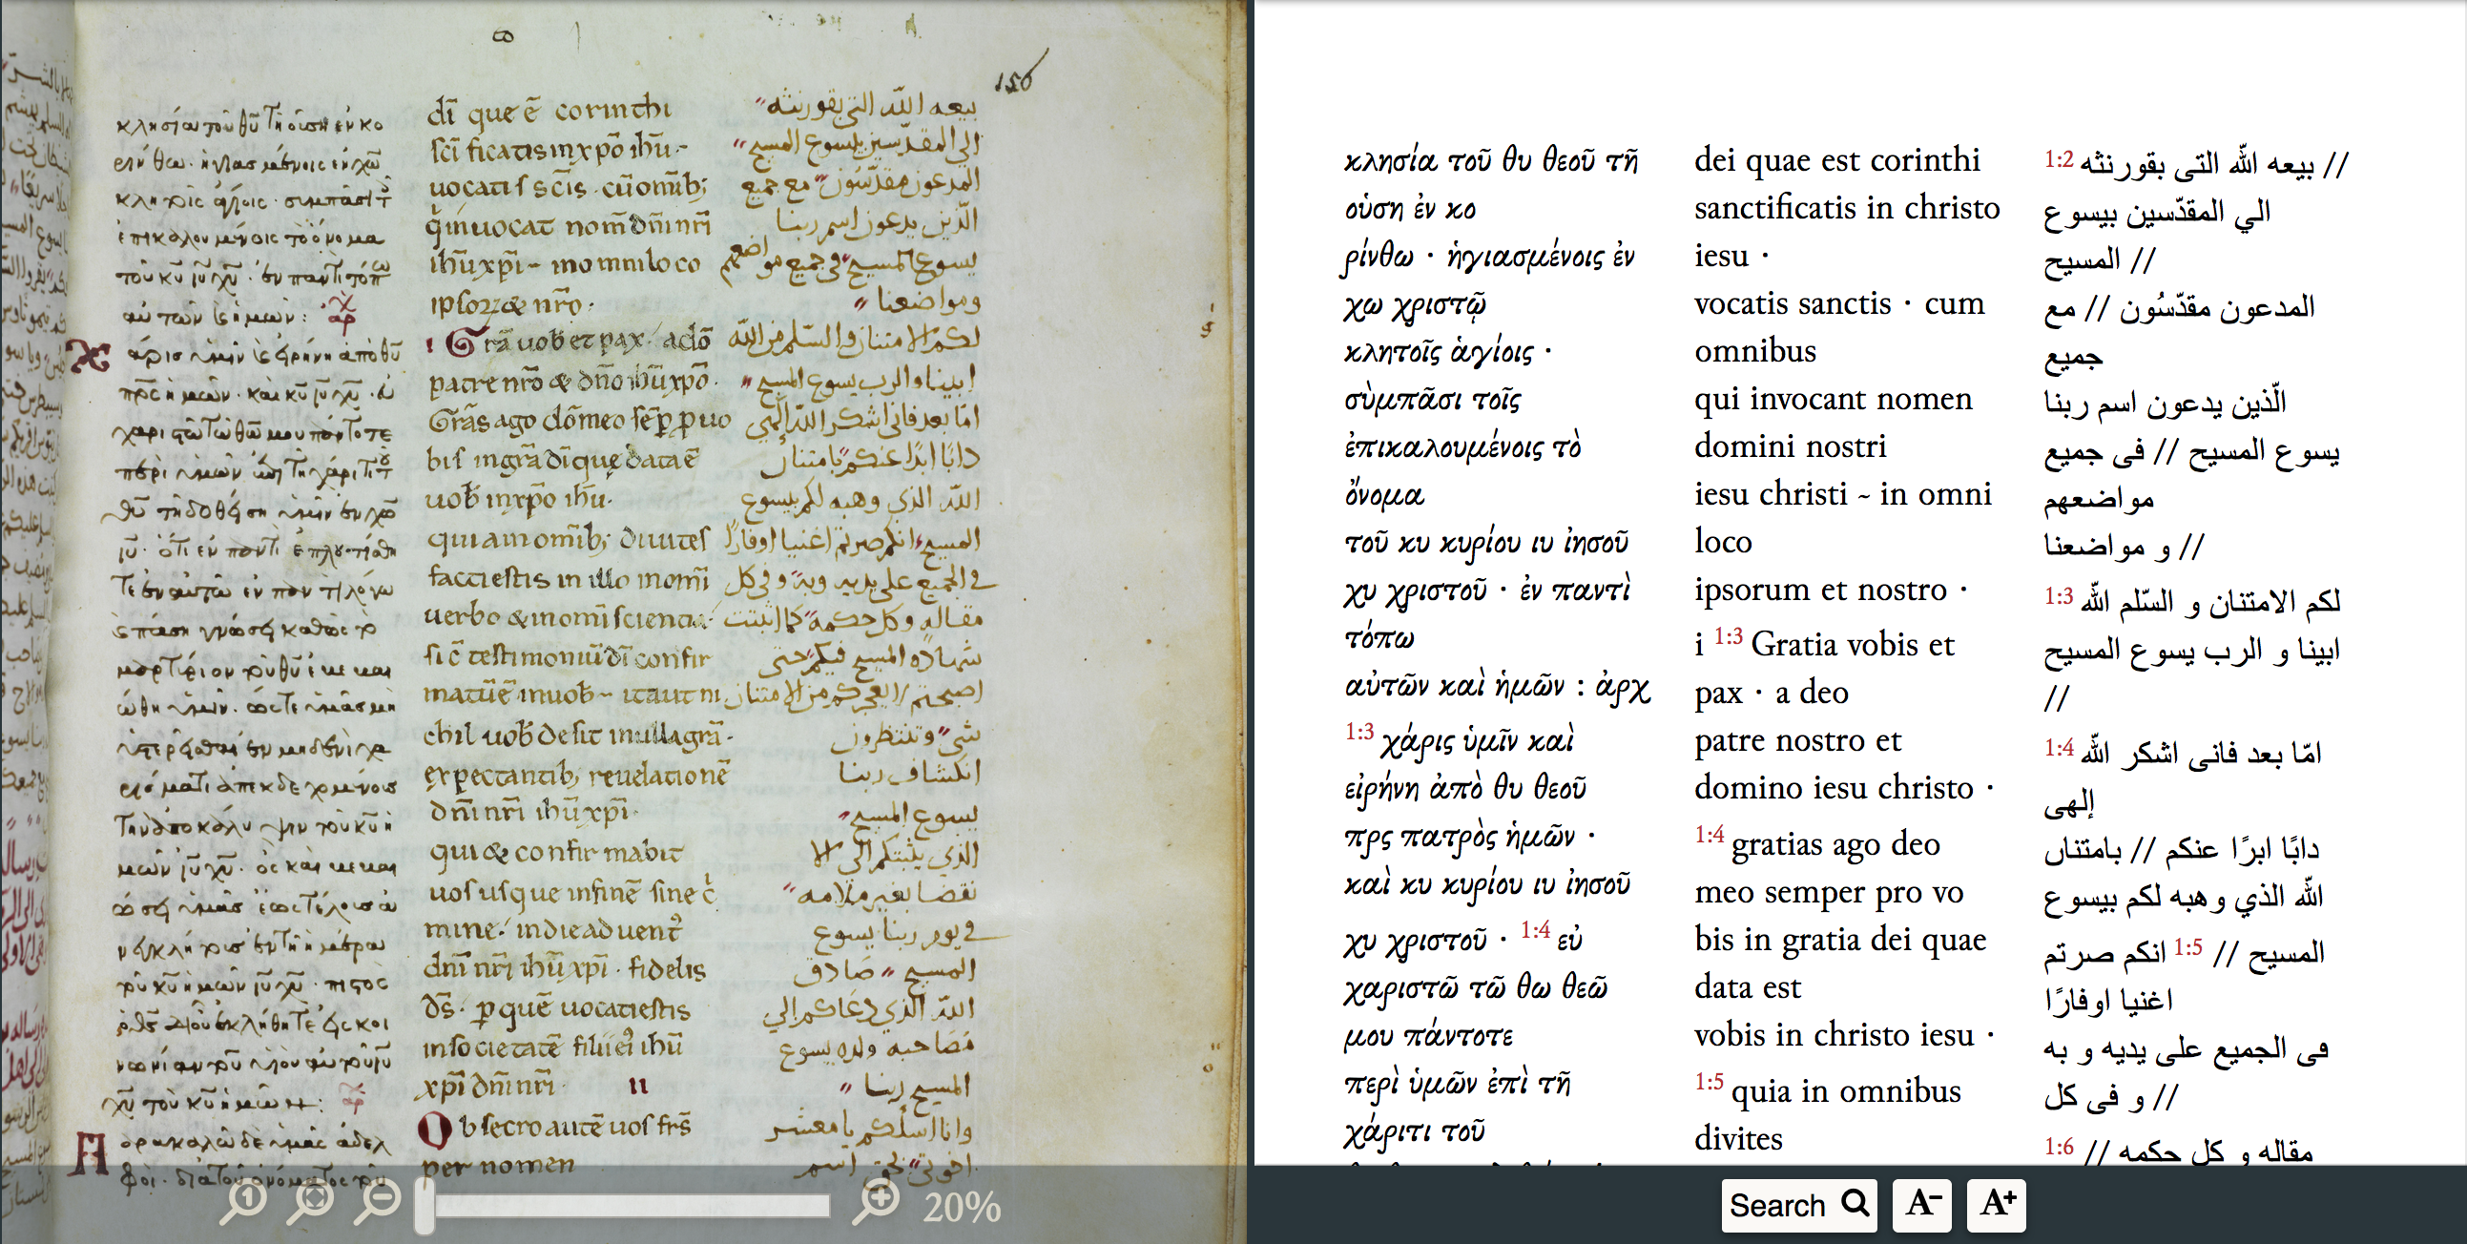Click the Search magnifying glass icon
Viewport: 2467px width, 1244px height.
click(1855, 1204)
